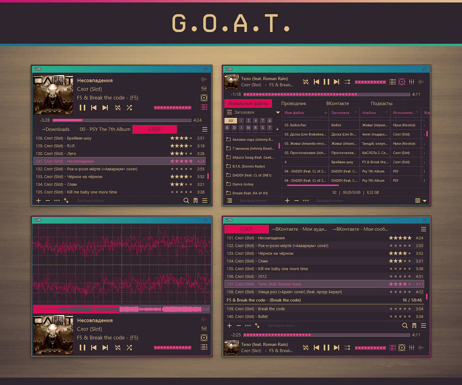Open equalizer icon in the bottom-left window

click(x=204, y=328)
